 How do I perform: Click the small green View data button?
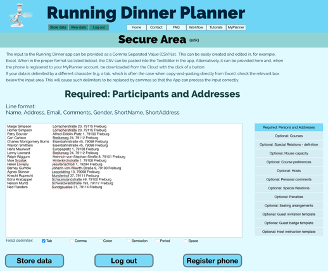click(x=79, y=27)
